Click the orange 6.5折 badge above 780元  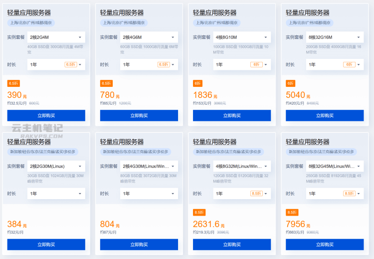click(x=106, y=83)
